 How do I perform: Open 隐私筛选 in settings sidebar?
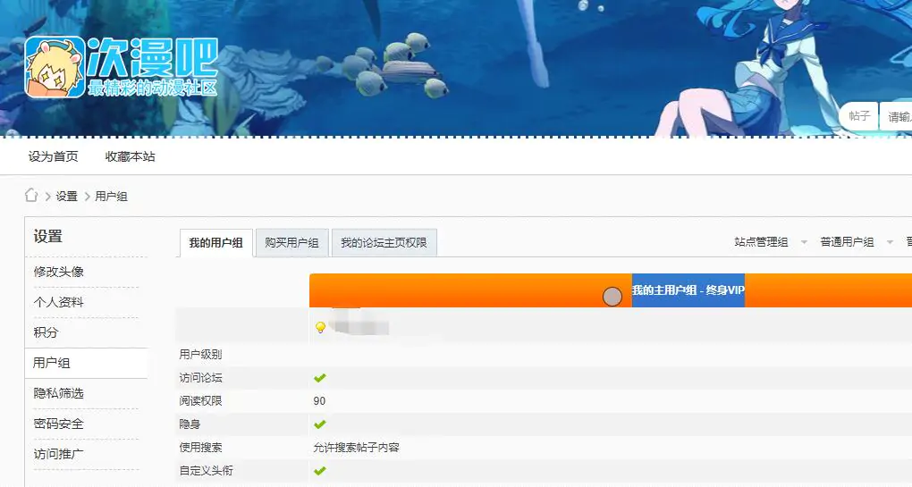click(x=59, y=393)
